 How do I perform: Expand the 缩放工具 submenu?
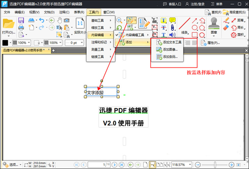101,28
